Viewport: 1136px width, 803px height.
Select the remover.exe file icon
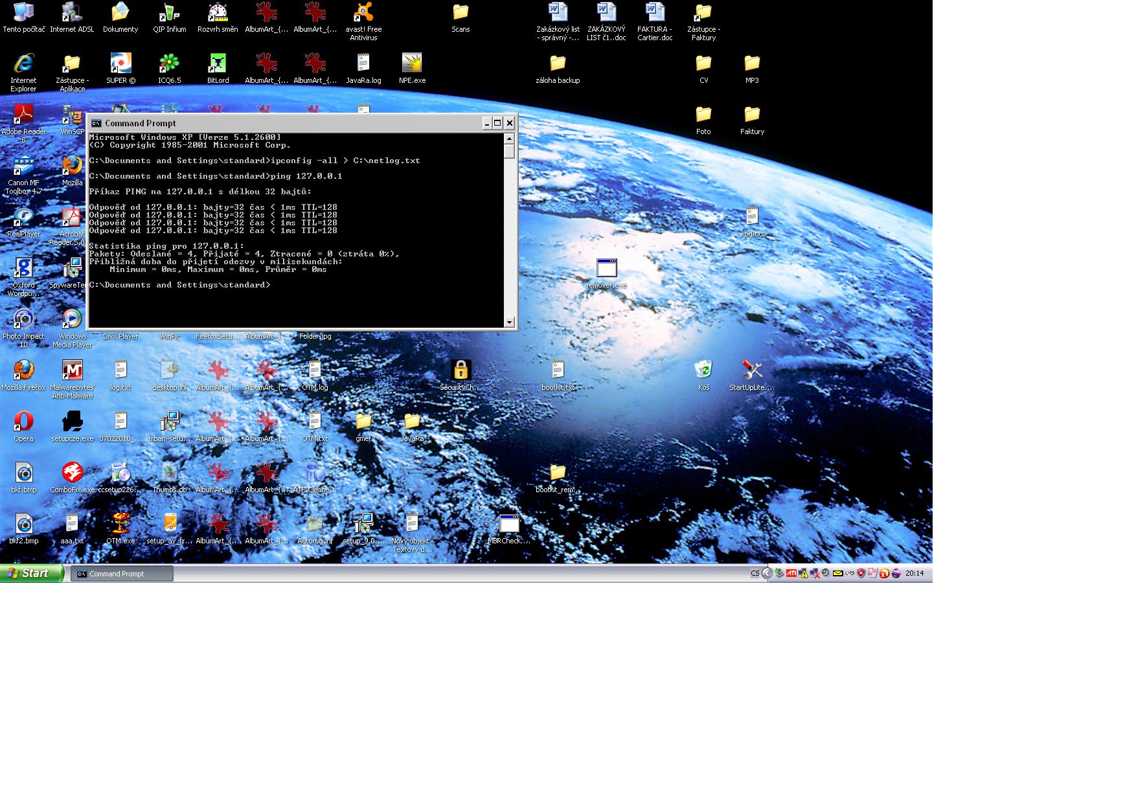coord(606,268)
